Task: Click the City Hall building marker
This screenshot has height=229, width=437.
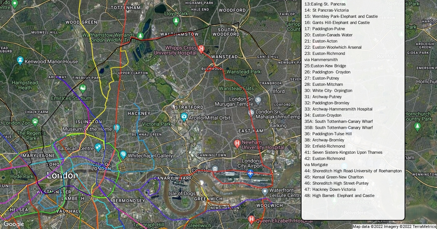Action: (x=215, y=169)
